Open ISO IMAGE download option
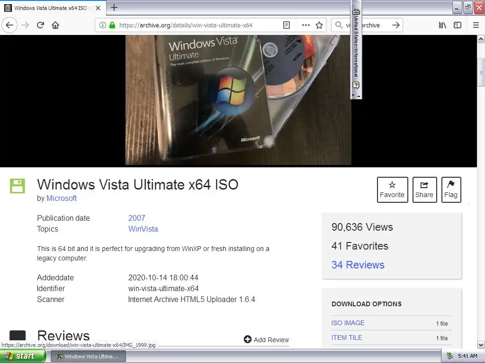 (348, 323)
